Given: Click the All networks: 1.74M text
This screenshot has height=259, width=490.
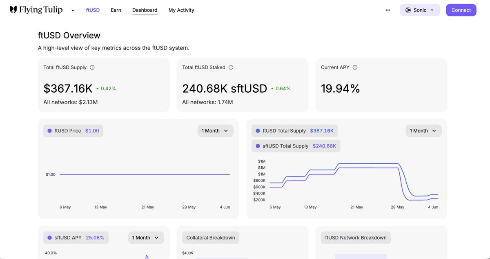Looking at the screenshot, I should [207, 102].
